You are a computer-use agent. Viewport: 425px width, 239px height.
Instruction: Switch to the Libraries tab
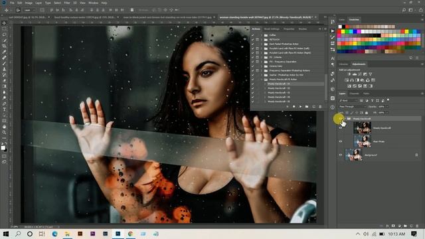(x=343, y=64)
